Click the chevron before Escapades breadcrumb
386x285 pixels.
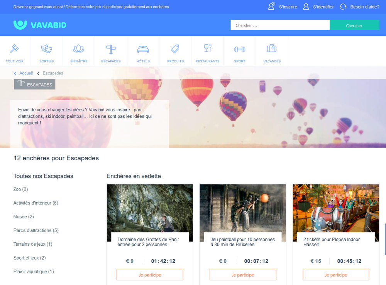[38, 74]
